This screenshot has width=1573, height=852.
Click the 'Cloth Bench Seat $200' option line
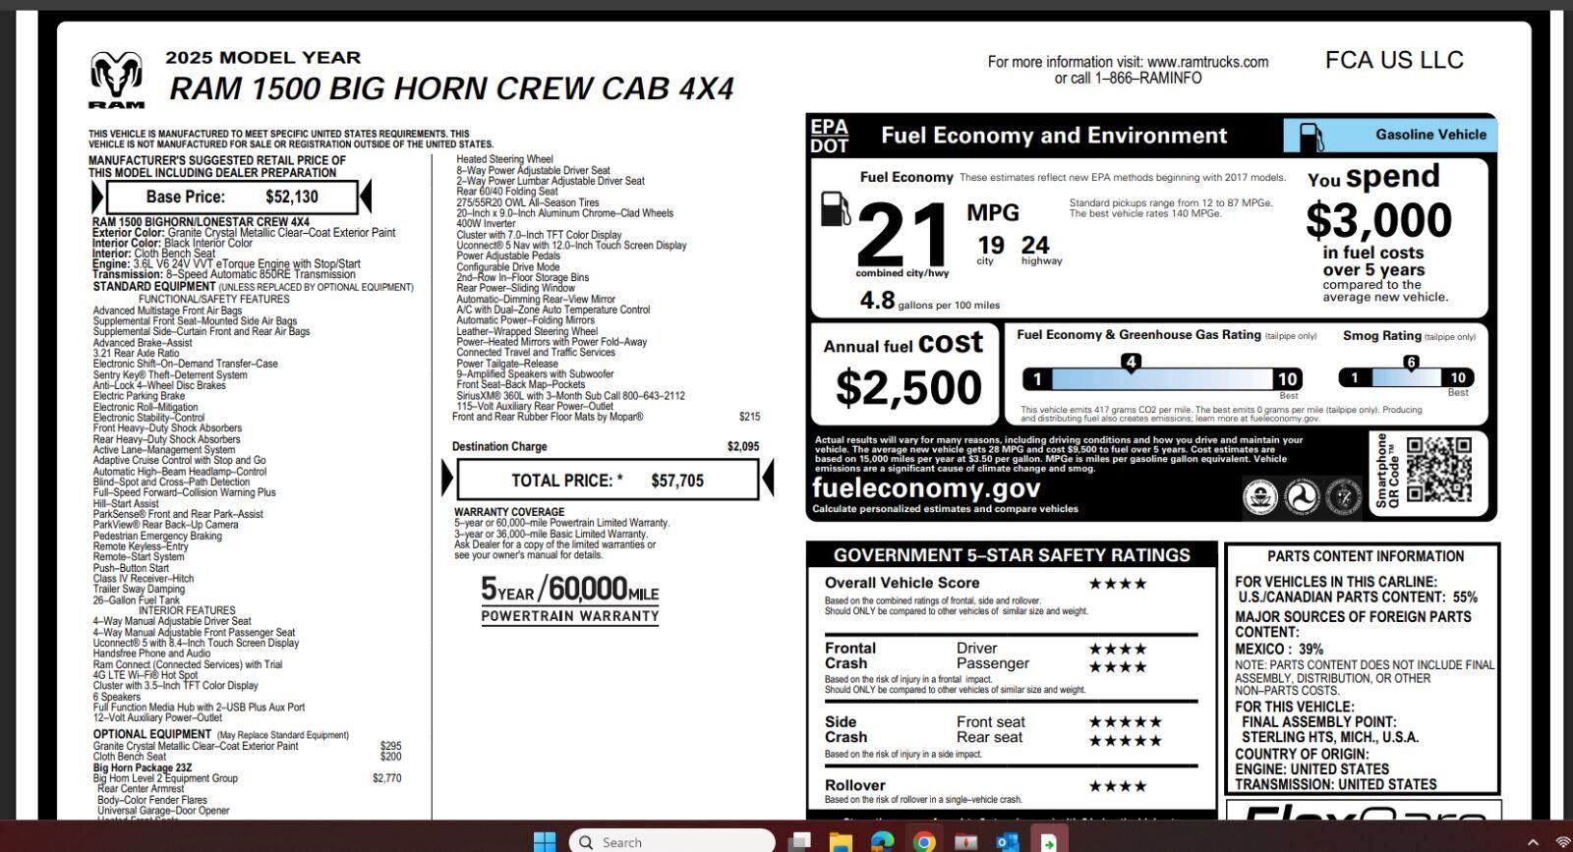pyautogui.click(x=248, y=757)
